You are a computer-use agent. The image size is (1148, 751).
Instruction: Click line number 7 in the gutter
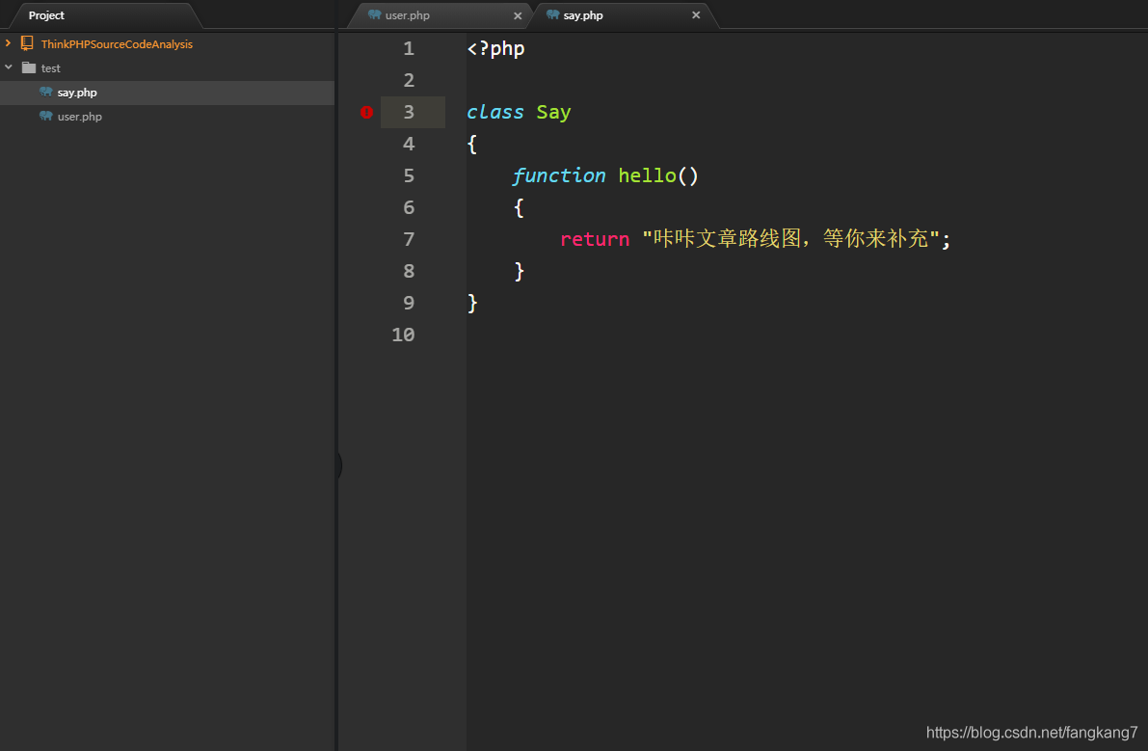(409, 239)
